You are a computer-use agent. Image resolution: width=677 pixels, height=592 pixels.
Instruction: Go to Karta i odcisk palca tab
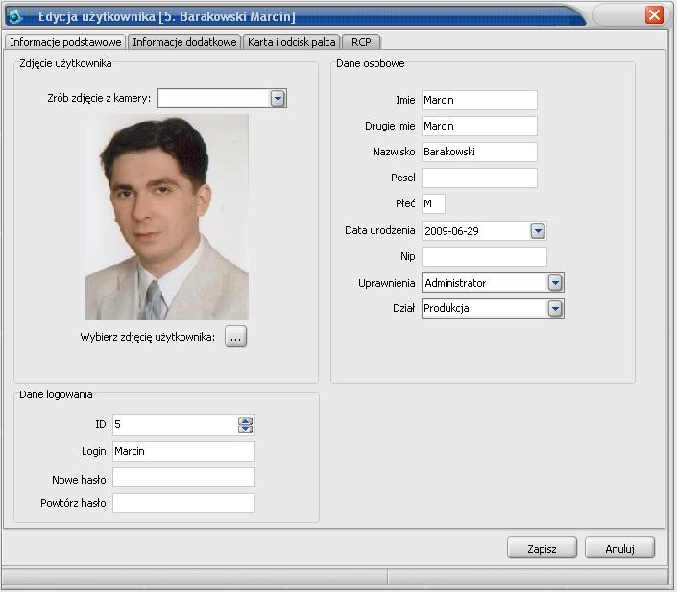click(x=291, y=42)
